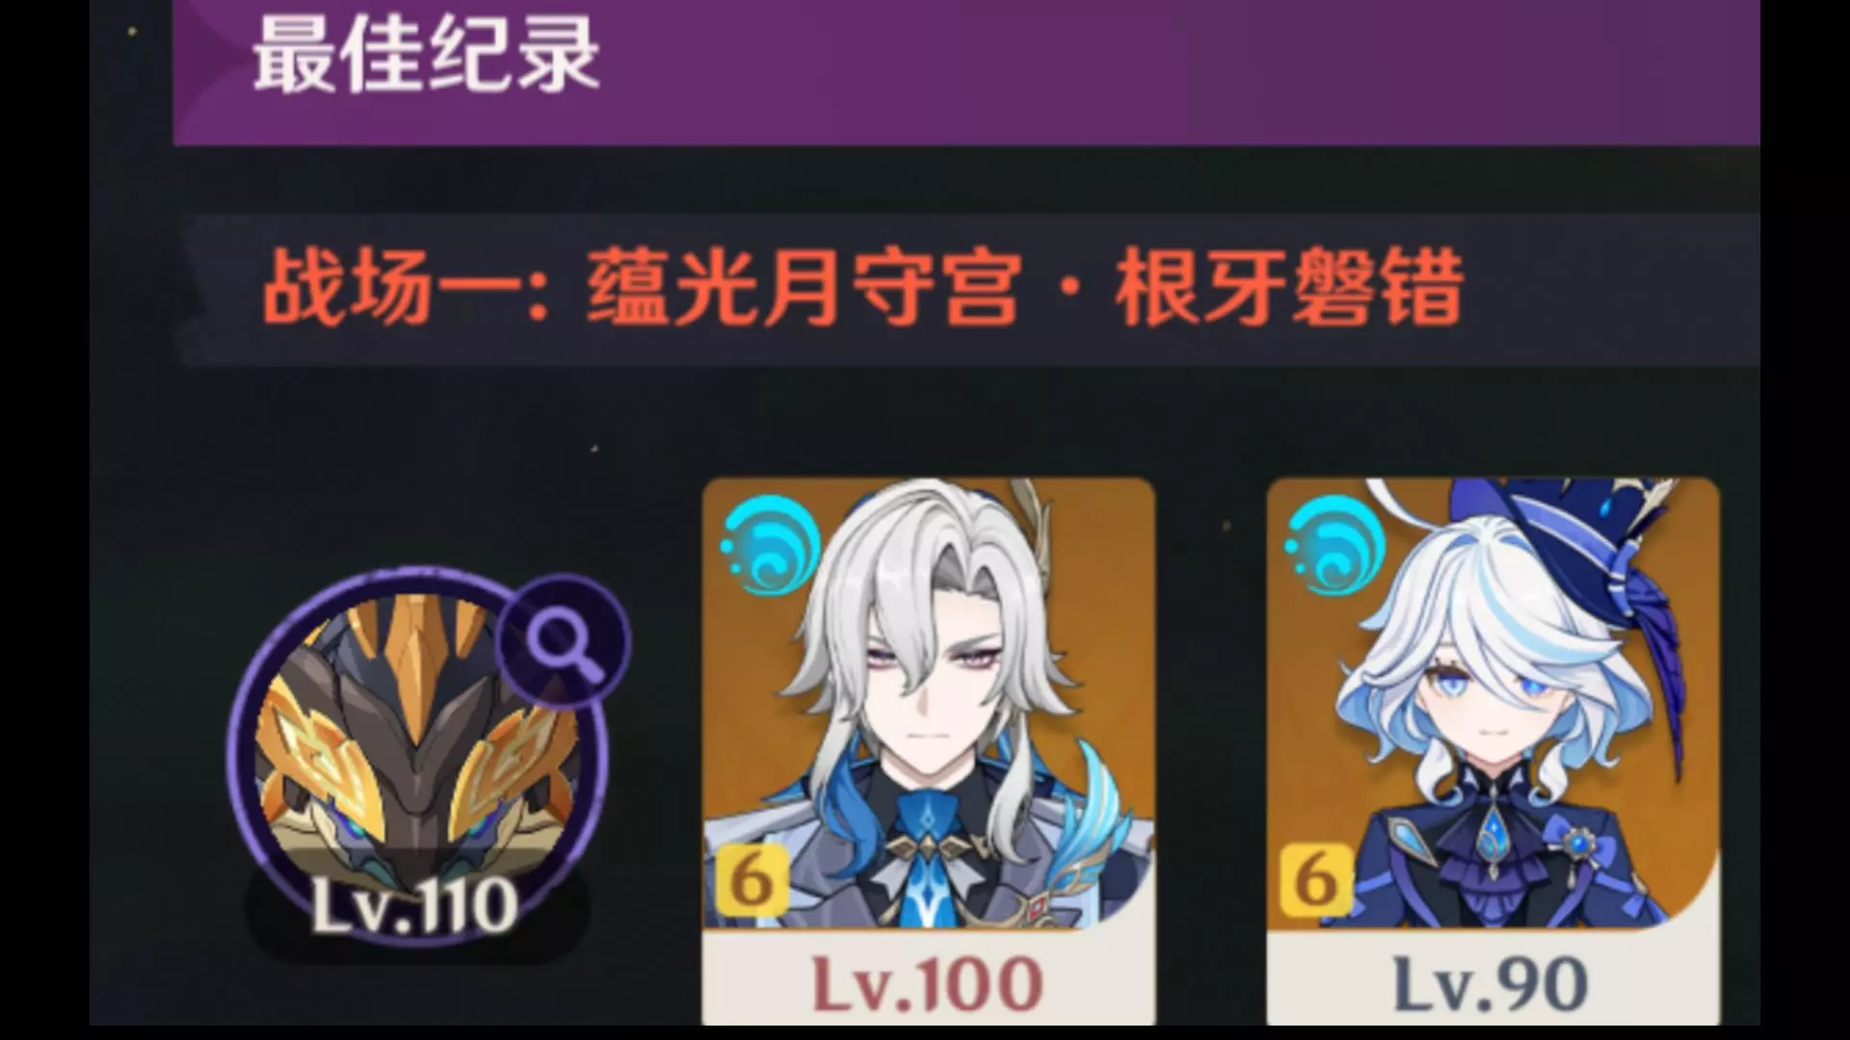The image size is (1850, 1040).
Task: Open boss details via the magnifier icon
Action: pos(564,640)
